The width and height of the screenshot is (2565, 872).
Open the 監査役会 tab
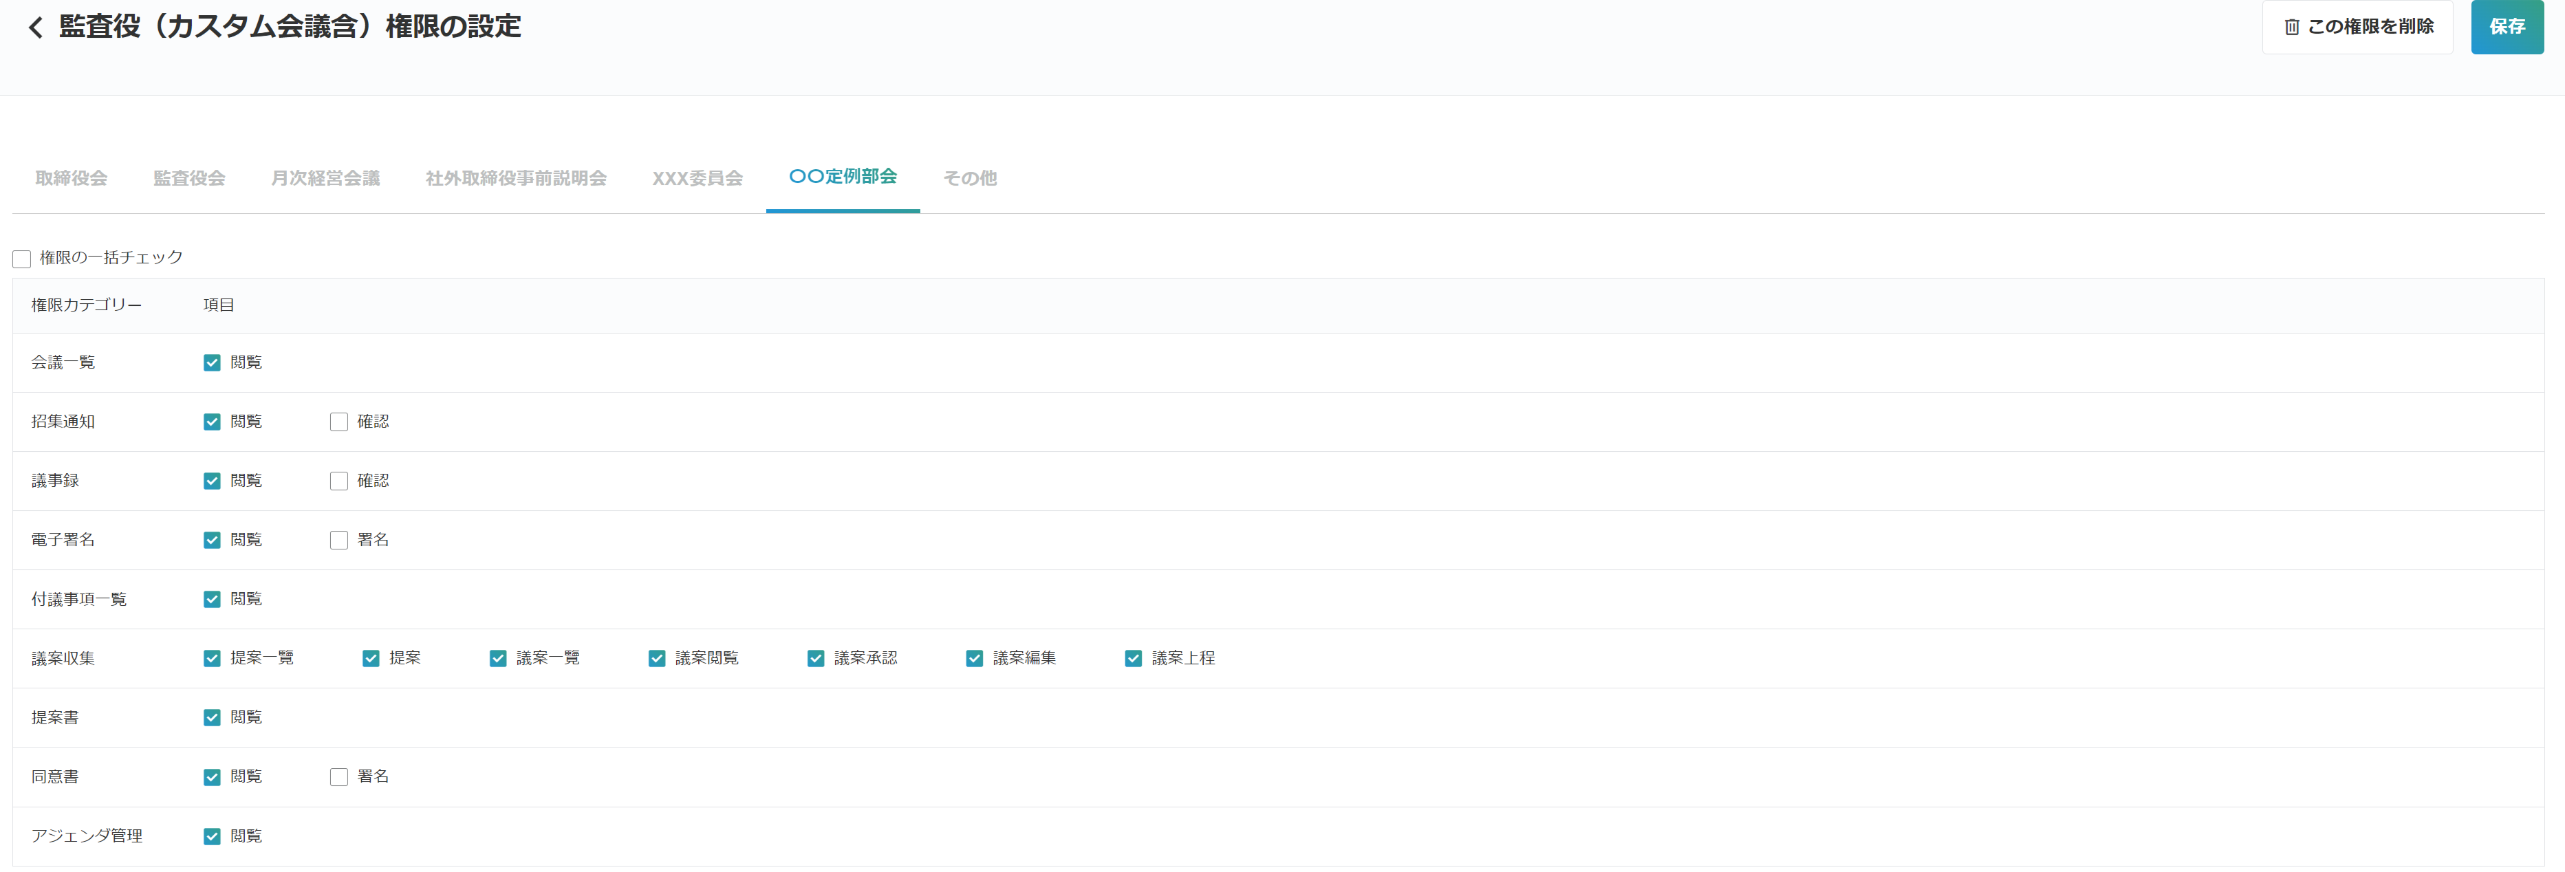tap(188, 178)
